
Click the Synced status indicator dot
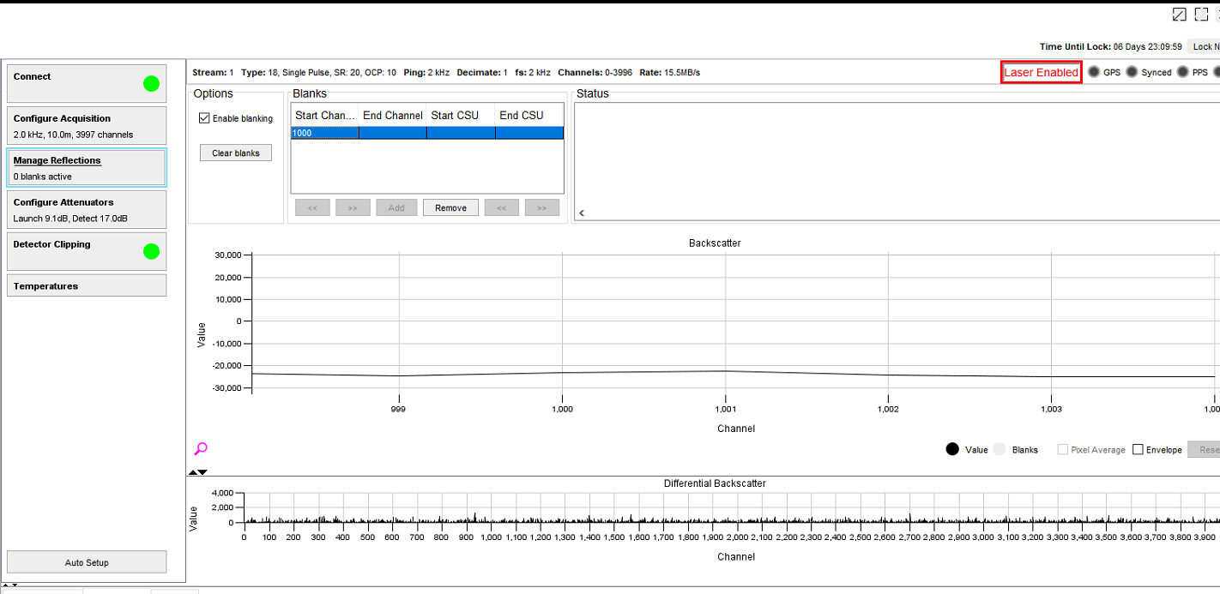[1130, 72]
